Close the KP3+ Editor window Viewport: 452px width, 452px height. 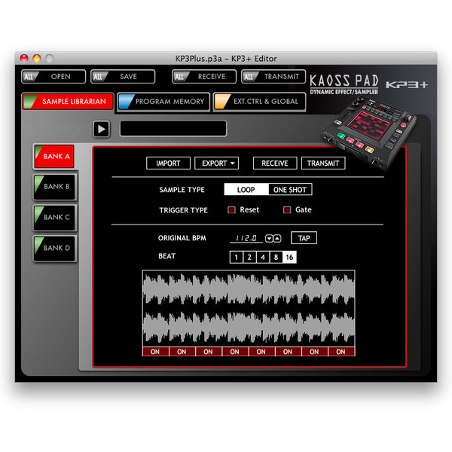pyautogui.click(x=24, y=59)
